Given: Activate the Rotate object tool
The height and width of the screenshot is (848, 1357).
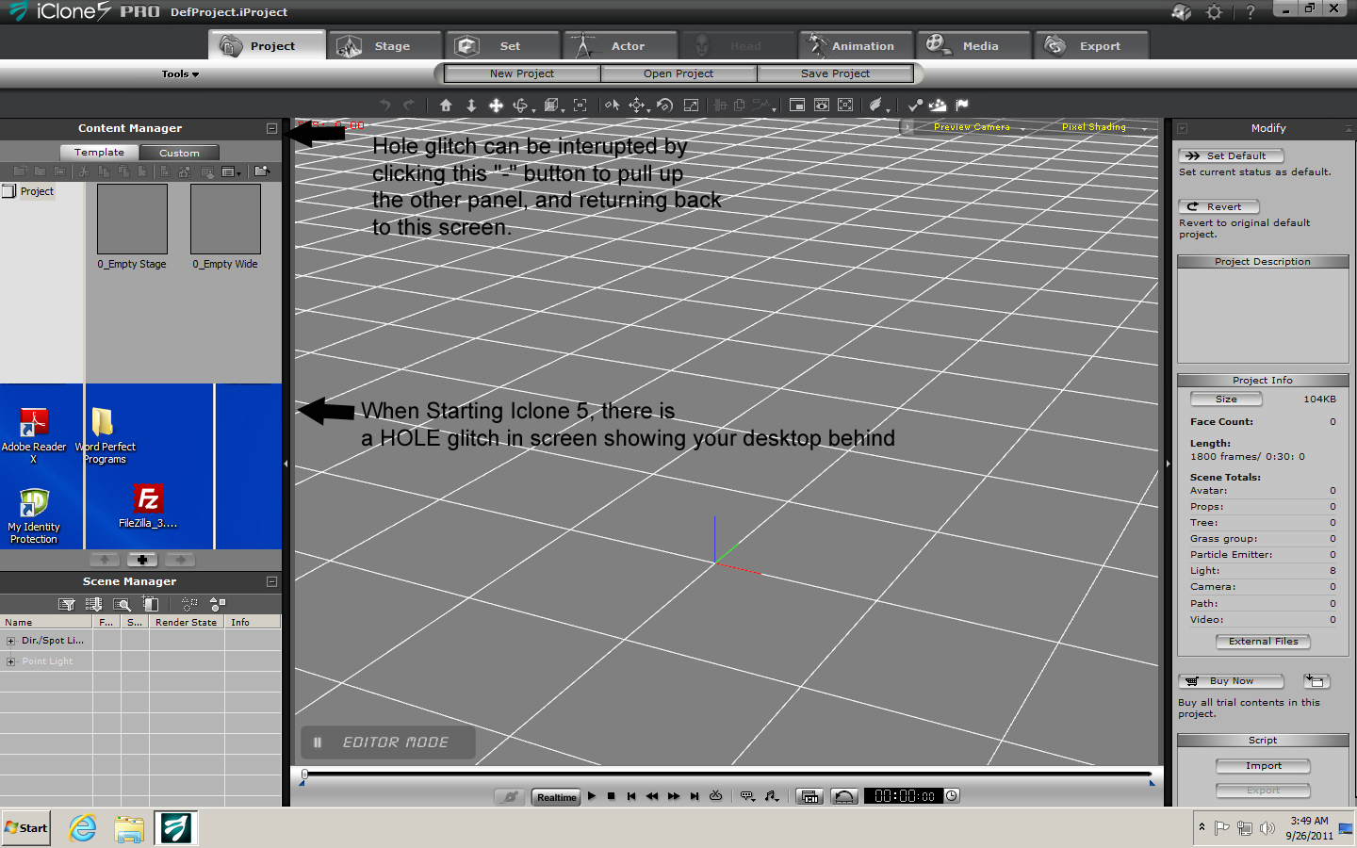Looking at the screenshot, I should pyautogui.click(x=664, y=106).
